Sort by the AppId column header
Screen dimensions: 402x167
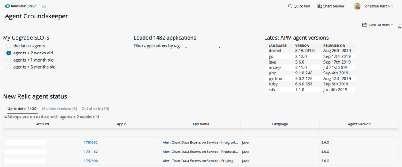[122, 124]
